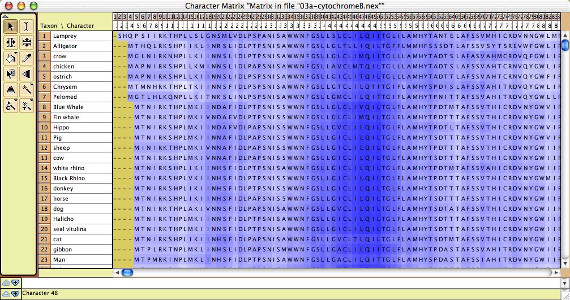Choose the row height adjust tool
Image resolution: width=570 pixels, height=300 pixels.
27,42
